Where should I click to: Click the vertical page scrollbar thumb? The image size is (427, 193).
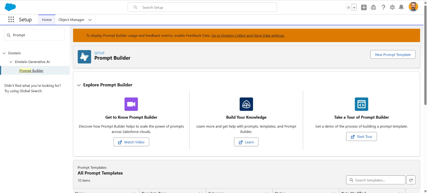(425, 55)
